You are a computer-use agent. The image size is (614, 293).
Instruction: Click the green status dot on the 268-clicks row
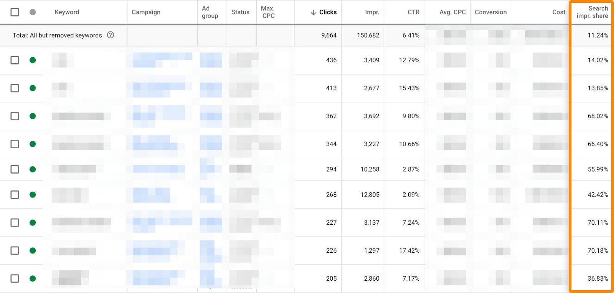pyautogui.click(x=33, y=195)
